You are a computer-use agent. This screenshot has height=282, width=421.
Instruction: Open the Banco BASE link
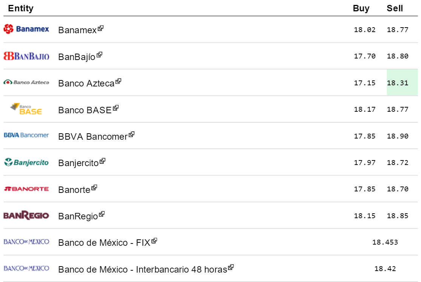85,110
